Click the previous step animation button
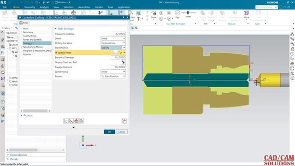Viewport: 295px width, 166px height. pos(161,13)
